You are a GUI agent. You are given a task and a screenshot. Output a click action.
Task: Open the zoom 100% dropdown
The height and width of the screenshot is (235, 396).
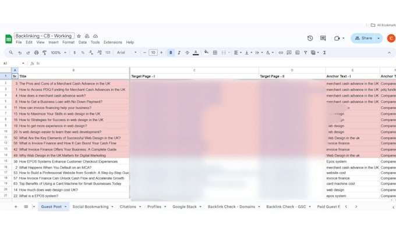[x=59, y=53]
